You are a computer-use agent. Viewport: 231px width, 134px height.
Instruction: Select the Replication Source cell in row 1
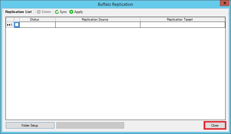point(98,25)
